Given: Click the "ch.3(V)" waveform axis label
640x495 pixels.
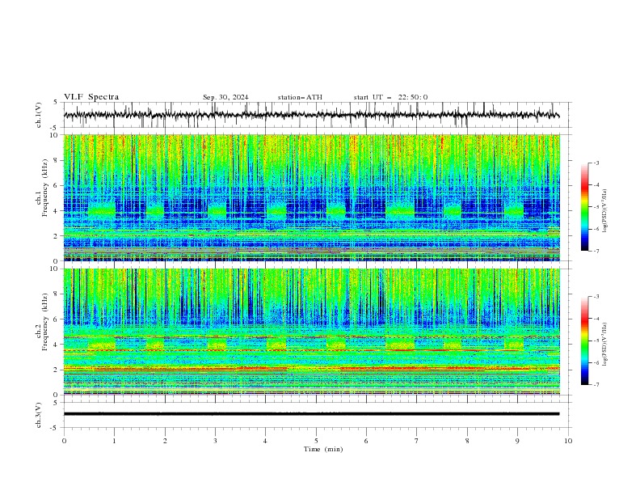Looking at the screenshot, I should point(39,415).
